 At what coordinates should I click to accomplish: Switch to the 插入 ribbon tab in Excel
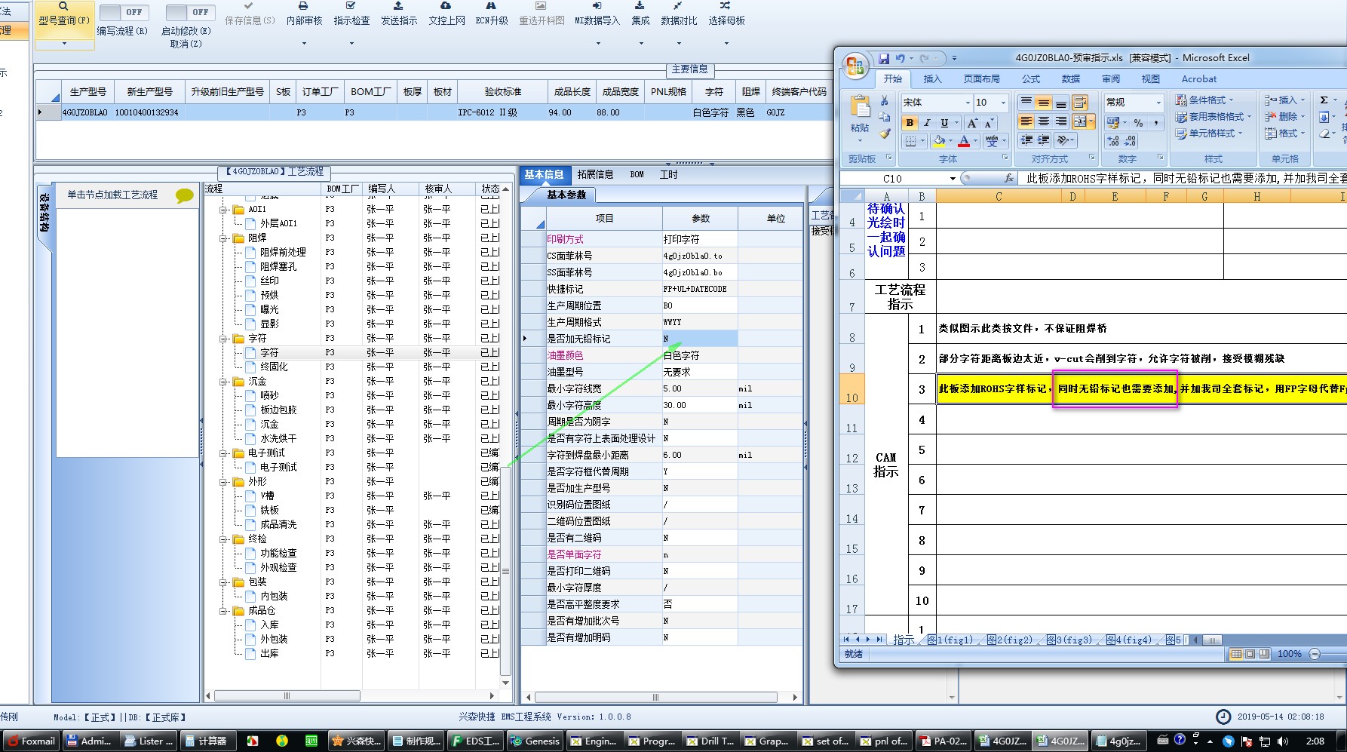(x=933, y=78)
